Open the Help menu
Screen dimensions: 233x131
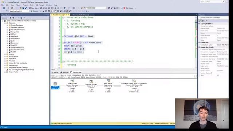tap(56, 5)
